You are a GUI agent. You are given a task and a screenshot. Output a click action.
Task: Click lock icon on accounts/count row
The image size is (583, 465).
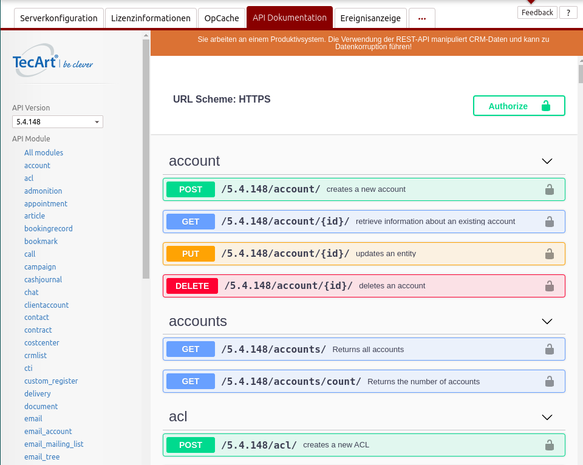pos(549,381)
